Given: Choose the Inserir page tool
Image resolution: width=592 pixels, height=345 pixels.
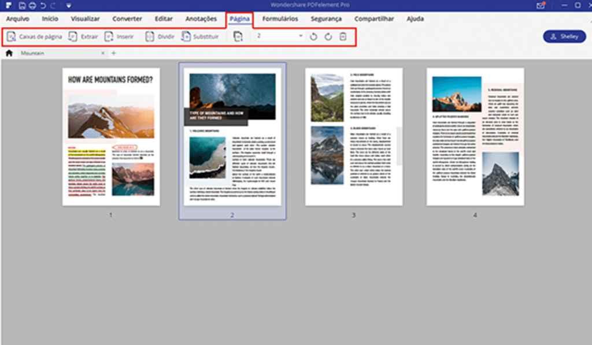Looking at the screenshot, I should click(119, 36).
